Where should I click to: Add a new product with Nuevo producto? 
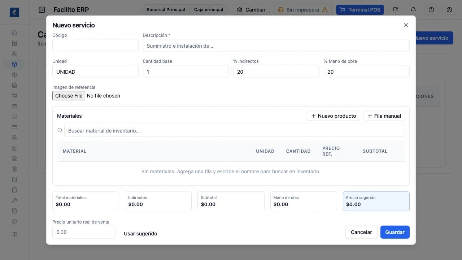(x=334, y=116)
